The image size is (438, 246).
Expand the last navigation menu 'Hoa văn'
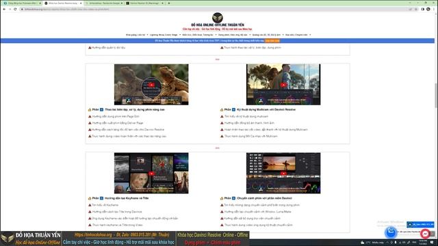point(298,35)
